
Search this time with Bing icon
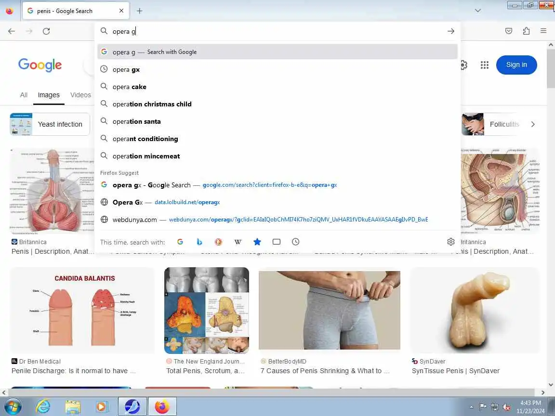tap(199, 242)
